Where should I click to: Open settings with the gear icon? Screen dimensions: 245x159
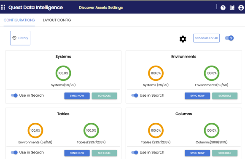click(x=183, y=39)
